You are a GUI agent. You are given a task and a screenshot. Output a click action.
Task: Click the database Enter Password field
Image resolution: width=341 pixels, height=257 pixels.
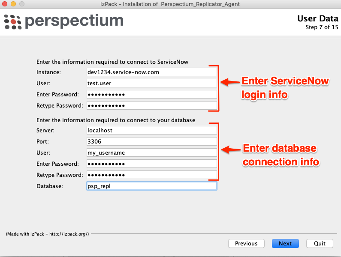151,164
